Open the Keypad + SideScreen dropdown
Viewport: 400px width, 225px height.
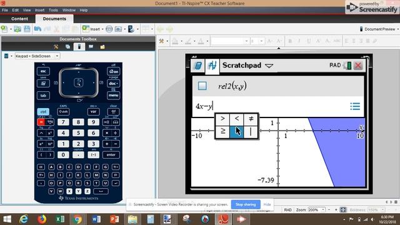pyautogui.click(x=37, y=56)
